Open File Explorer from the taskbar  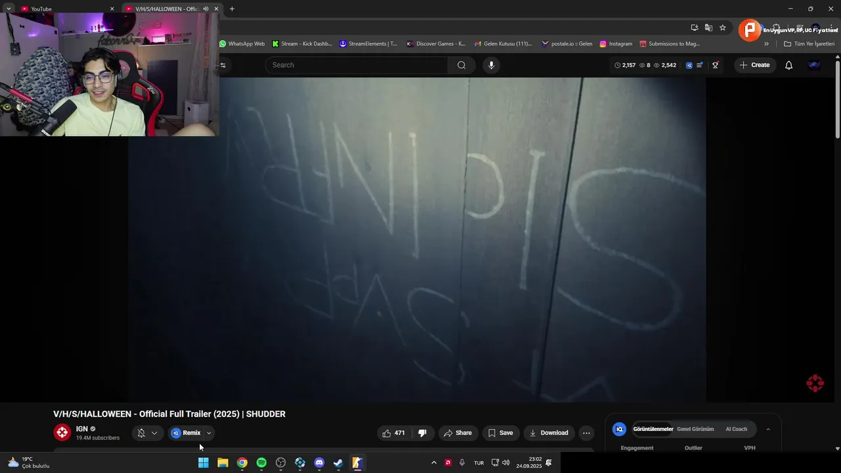click(x=223, y=462)
